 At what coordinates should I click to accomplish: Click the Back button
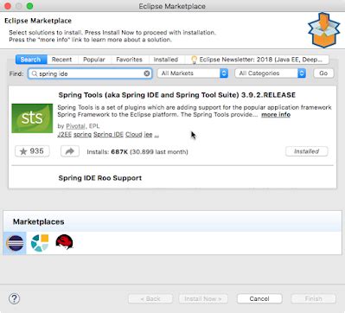pyautogui.click(x=150, y=298)
